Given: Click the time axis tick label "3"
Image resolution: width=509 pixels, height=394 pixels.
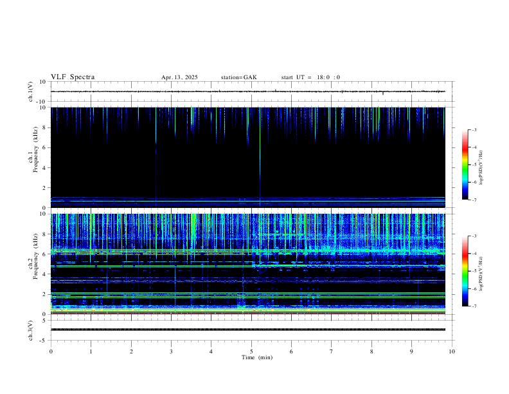Looking at the screenshot, I should point(171,352).
